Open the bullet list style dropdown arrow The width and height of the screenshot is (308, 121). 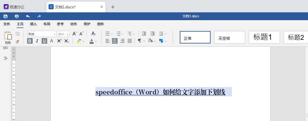pos(112,34)
